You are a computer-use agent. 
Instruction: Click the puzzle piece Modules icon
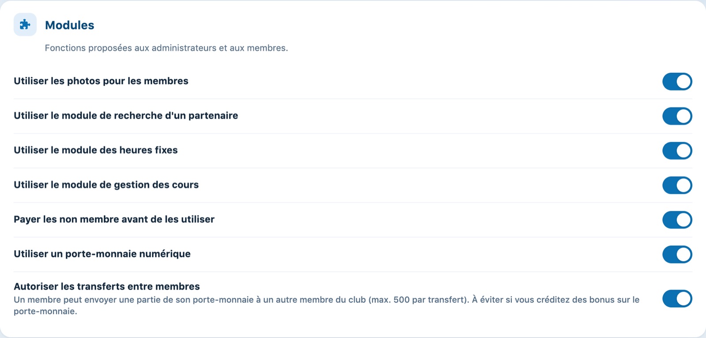(x=25, y=25)
